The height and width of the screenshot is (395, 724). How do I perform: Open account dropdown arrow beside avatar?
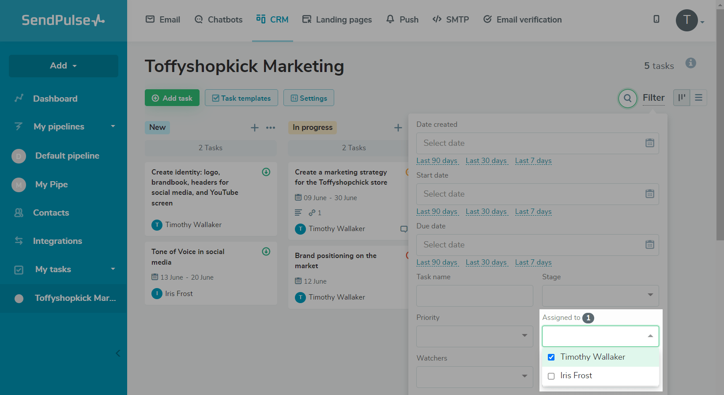[x=702, y=22]
